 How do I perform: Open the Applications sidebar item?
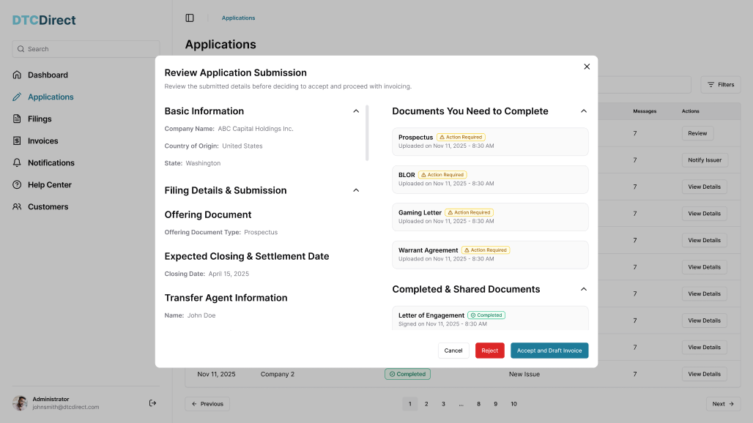51,97
